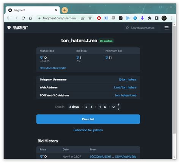Click the Ends in label
The width and height of the screenshot is (180, 163).
coord(60,107)
